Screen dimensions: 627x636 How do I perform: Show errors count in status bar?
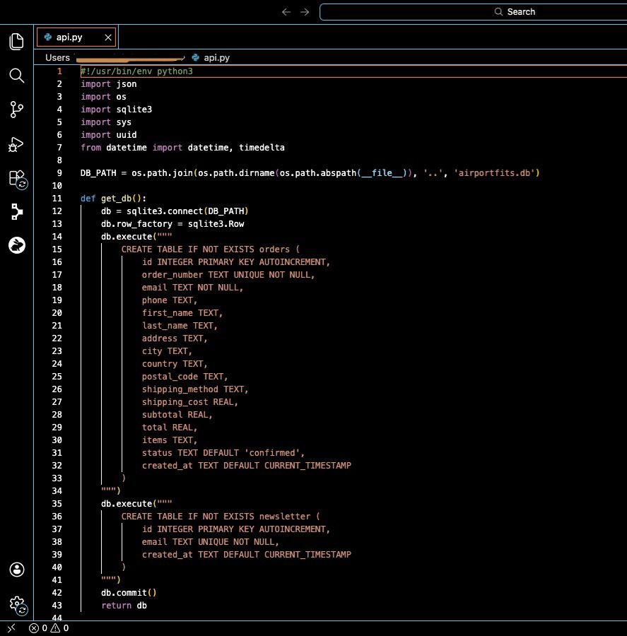coord(38,628)
